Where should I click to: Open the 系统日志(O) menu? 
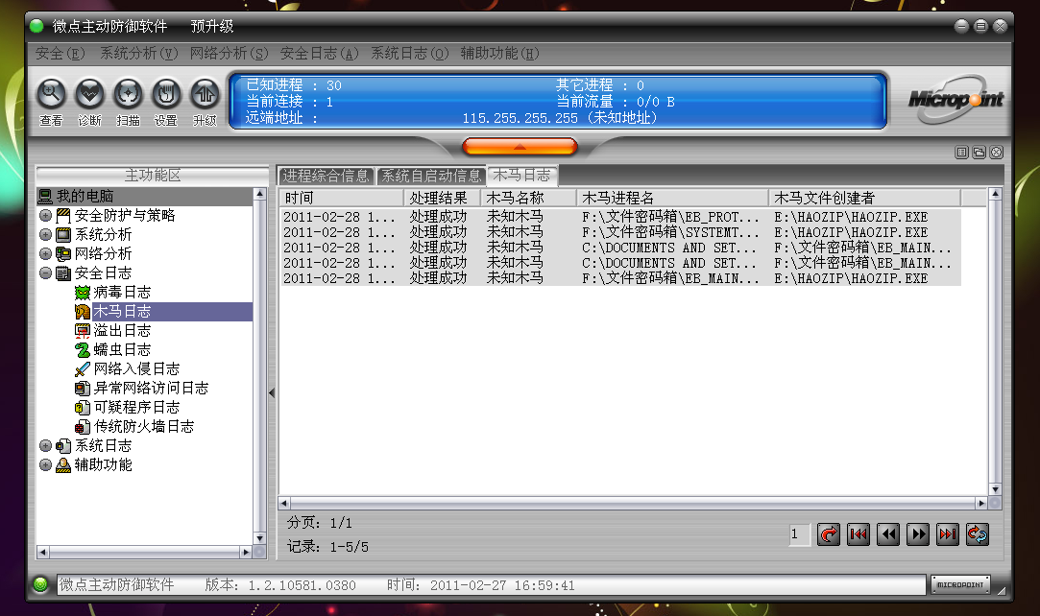click(x=409, y=53)
